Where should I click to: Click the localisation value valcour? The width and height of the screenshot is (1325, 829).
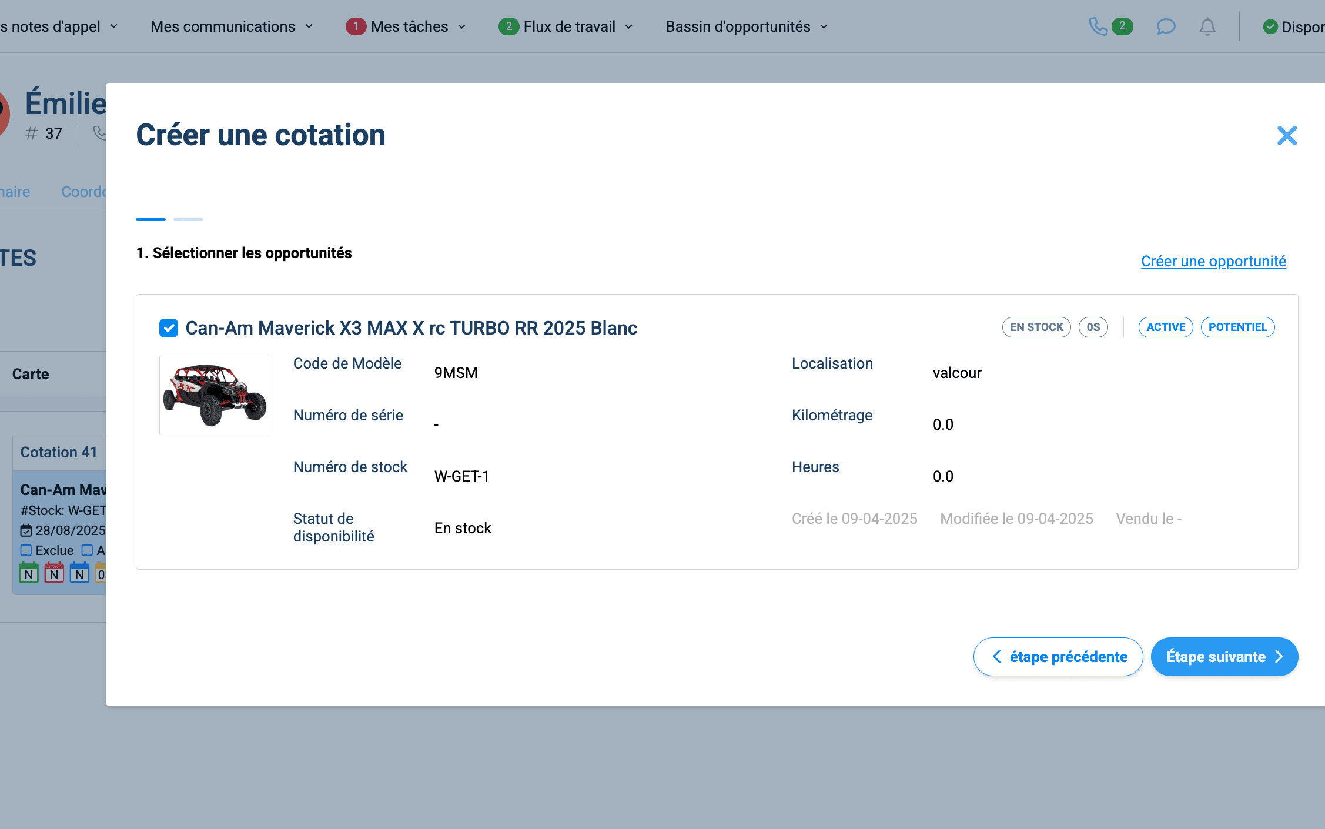click(x=957, y=373)
